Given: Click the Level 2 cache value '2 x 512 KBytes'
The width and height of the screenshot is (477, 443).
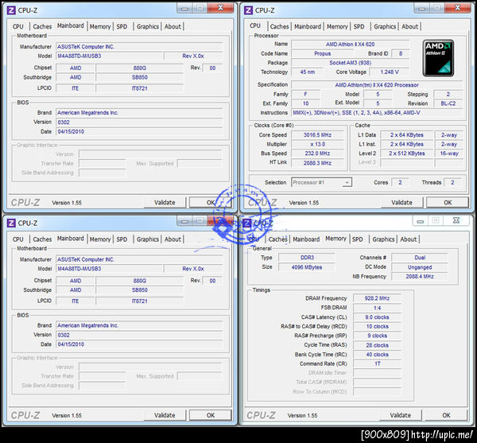Looking at the screenshot, I should pyautogui.click(x=407, y=153).
